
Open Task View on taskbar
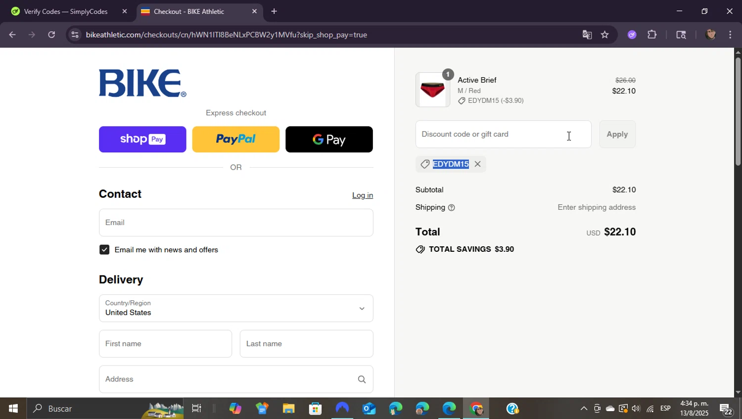(x=196, y=409)
